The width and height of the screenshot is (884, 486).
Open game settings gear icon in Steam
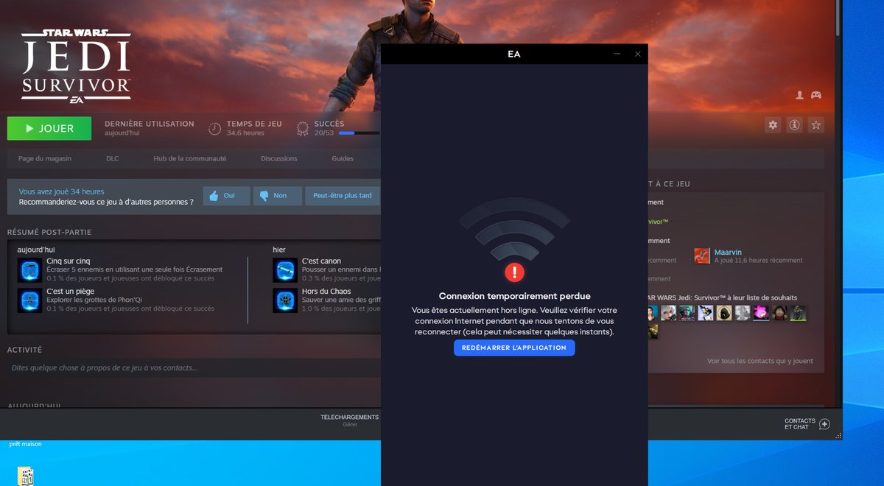pyautogui.click(x=773, y=125)
